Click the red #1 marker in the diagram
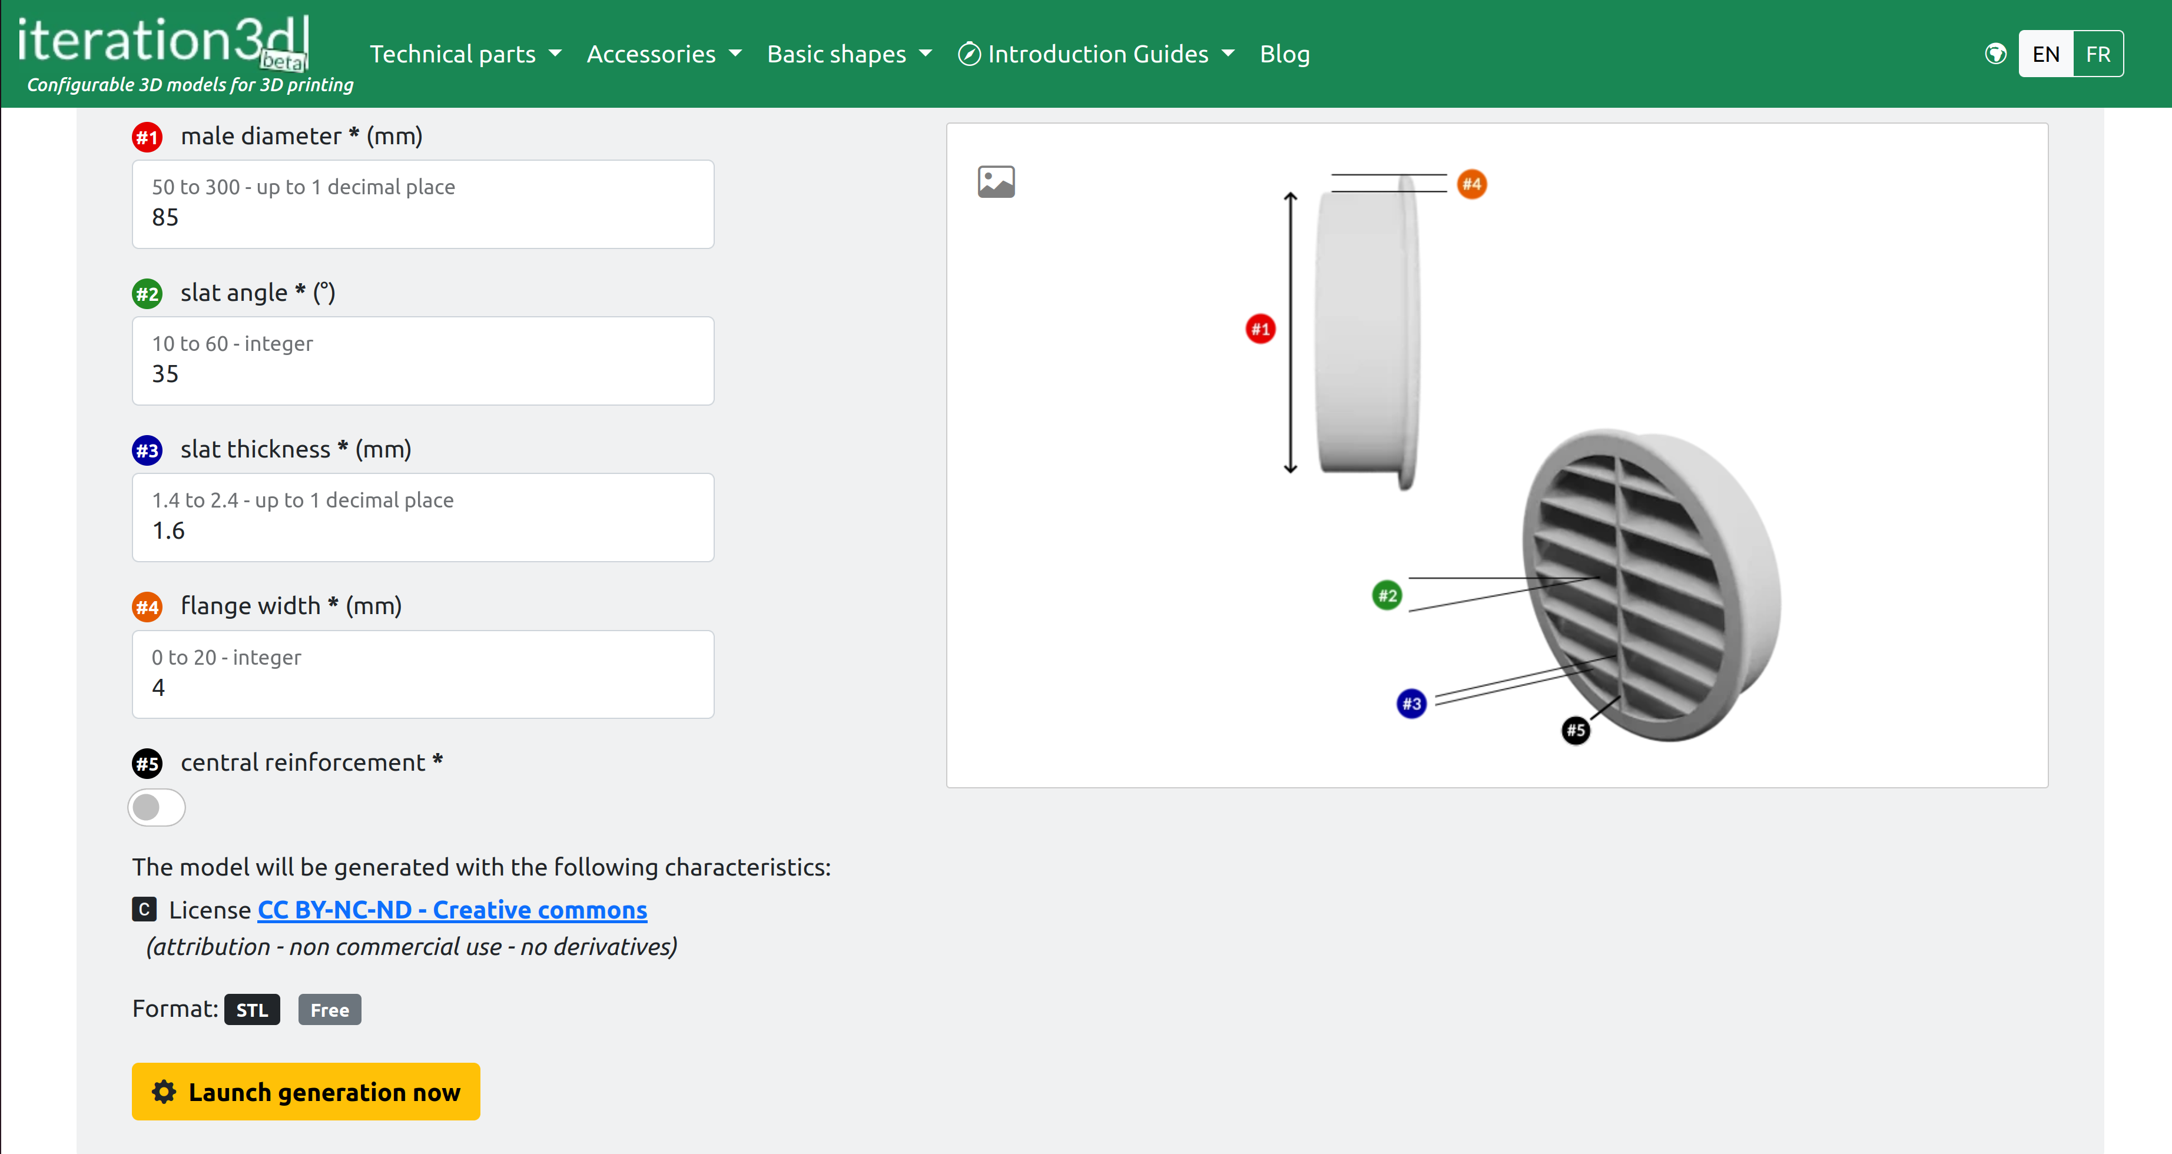 click(1261, 329)
